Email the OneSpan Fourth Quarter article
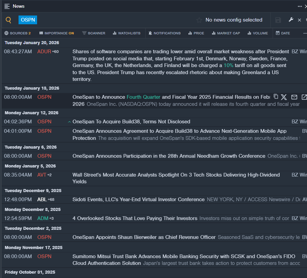 click(x=294, y=97)
